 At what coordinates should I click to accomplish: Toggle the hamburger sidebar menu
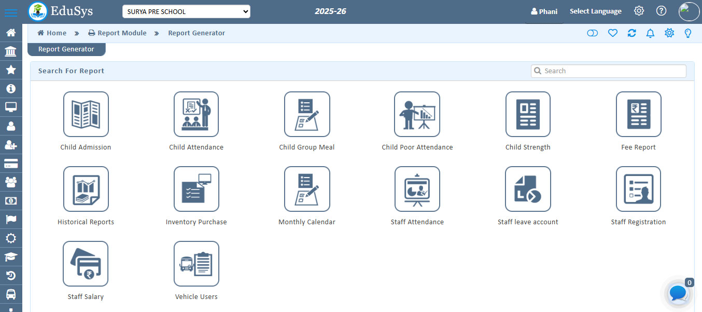[x=10, y=12]
